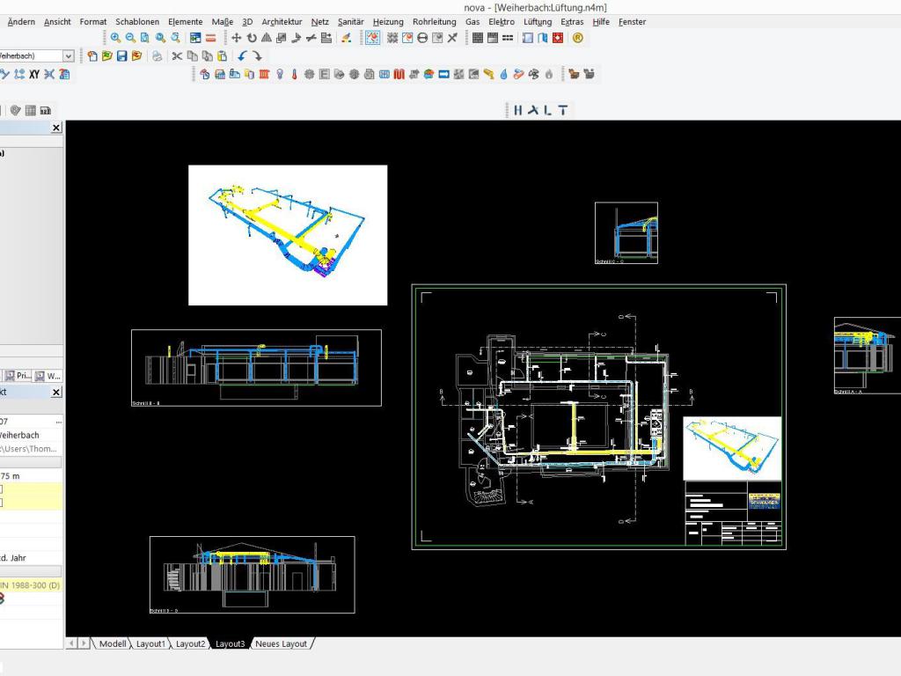The image size is (901, 676).
Task: Click the XY coordinates icon
Action: point(34,75)
